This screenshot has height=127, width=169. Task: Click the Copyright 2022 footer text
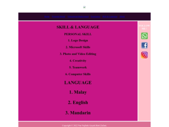84,125
